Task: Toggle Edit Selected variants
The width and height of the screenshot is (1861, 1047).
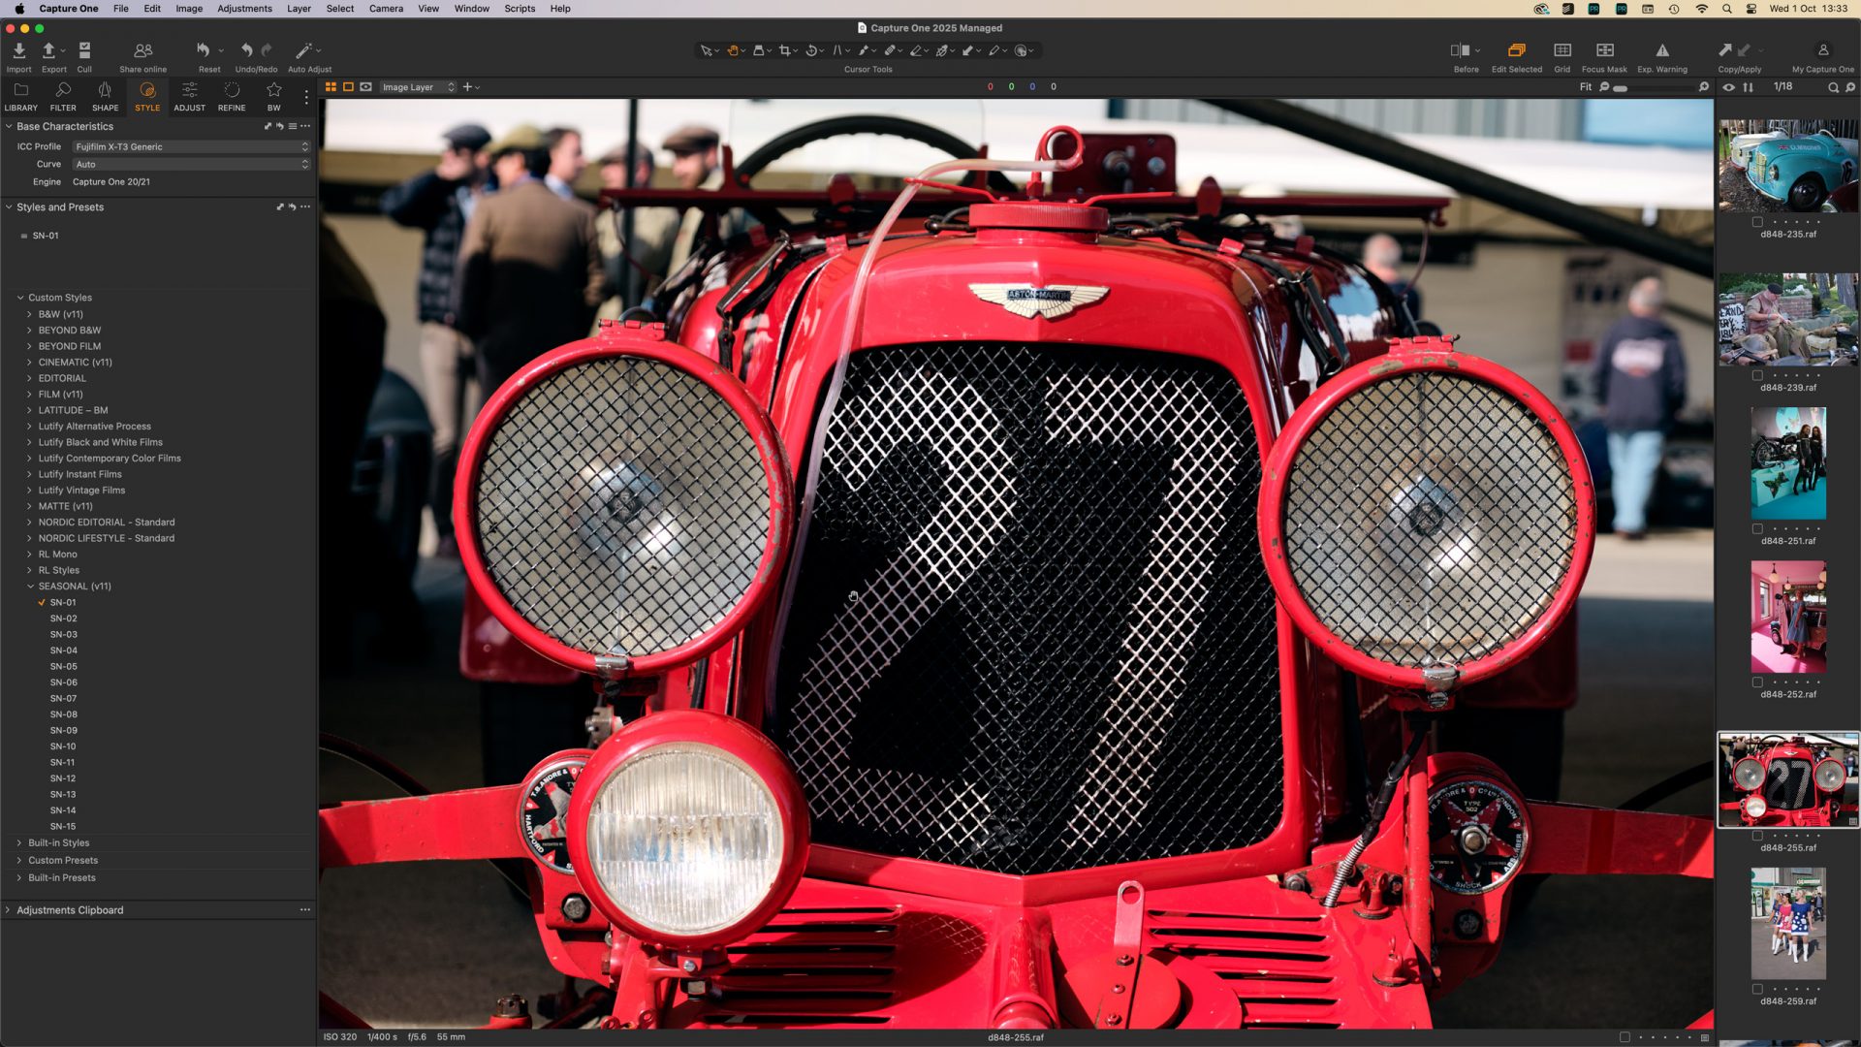Action: point(1516,49)
